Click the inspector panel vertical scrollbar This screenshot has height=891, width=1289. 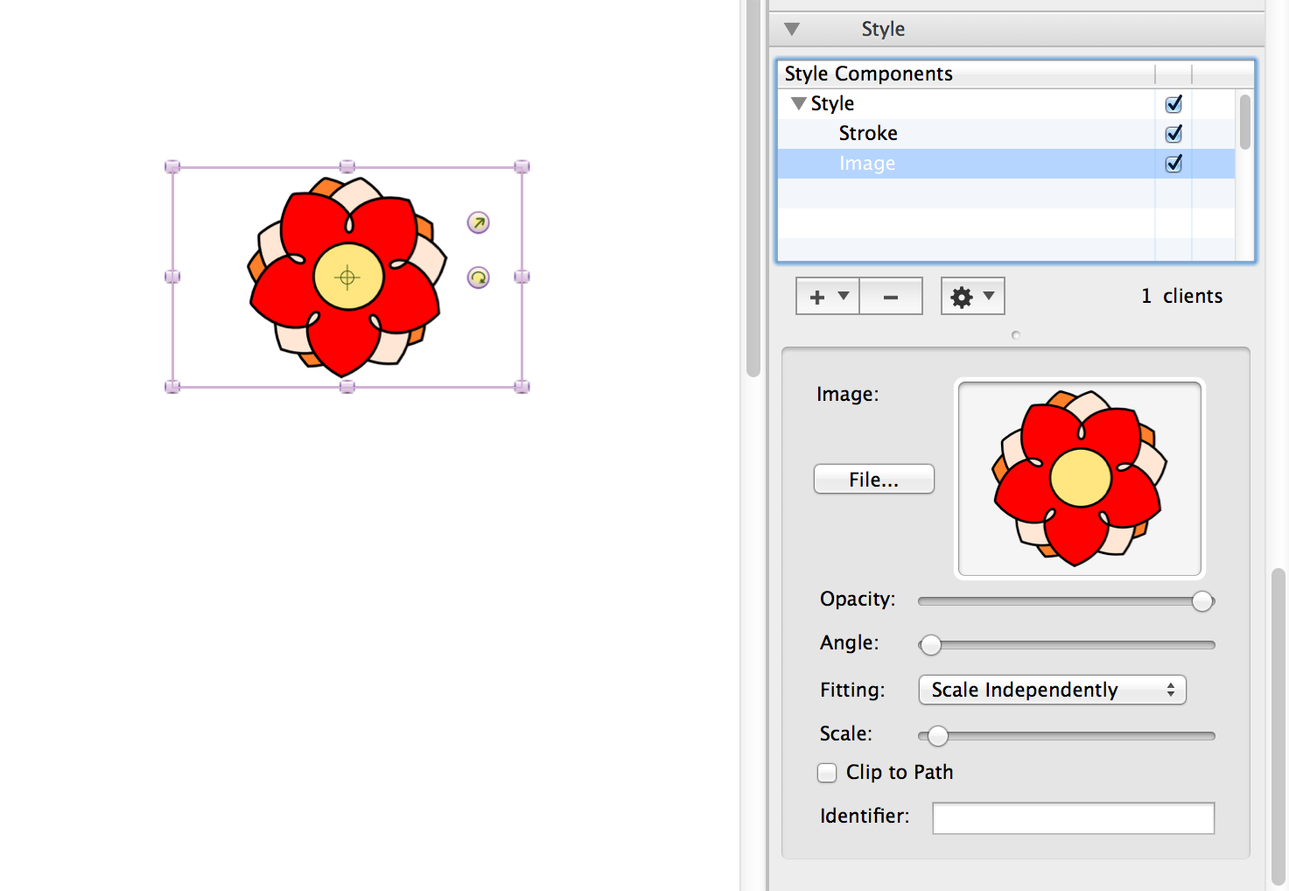1278,726
